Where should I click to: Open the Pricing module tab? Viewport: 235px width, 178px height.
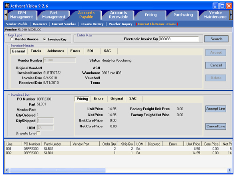pyautogui.click(x=151, y=15)
